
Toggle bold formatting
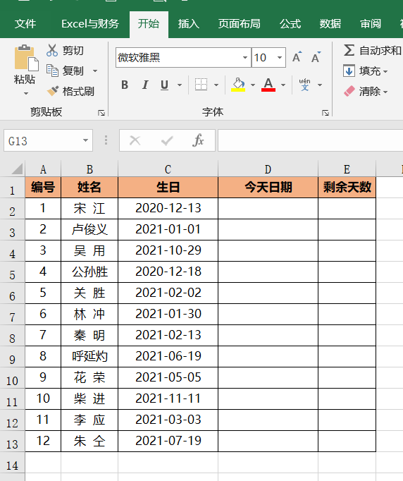pos(125,85)
